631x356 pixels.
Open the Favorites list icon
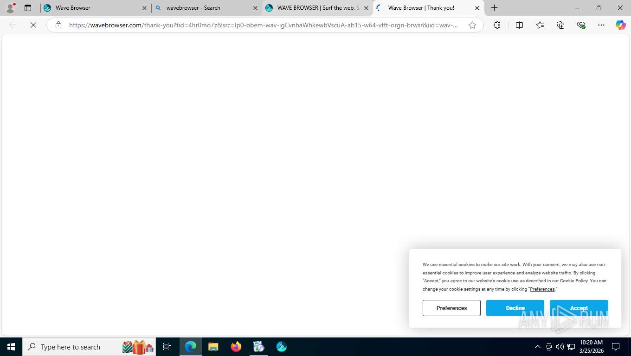click(x=540, y=25)
